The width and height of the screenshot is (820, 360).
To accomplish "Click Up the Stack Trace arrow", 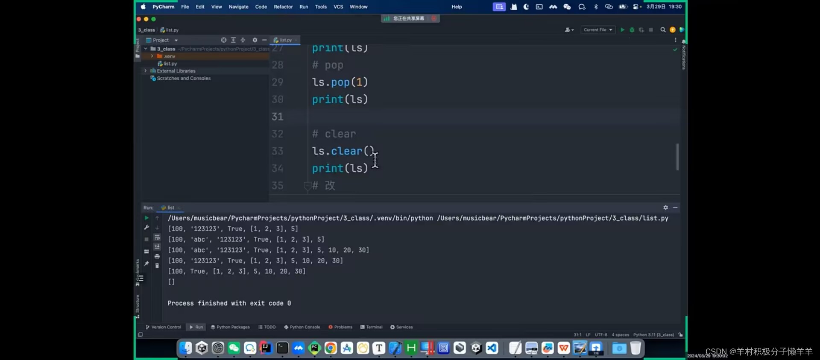I will 157,218.
